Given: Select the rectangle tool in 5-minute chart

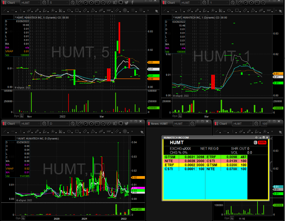Looking at the screenshot, I should pyautogui.click(x=77, y=10).
